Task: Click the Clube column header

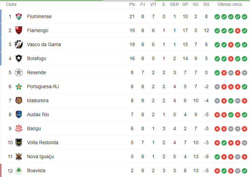Action: (11, 4)
